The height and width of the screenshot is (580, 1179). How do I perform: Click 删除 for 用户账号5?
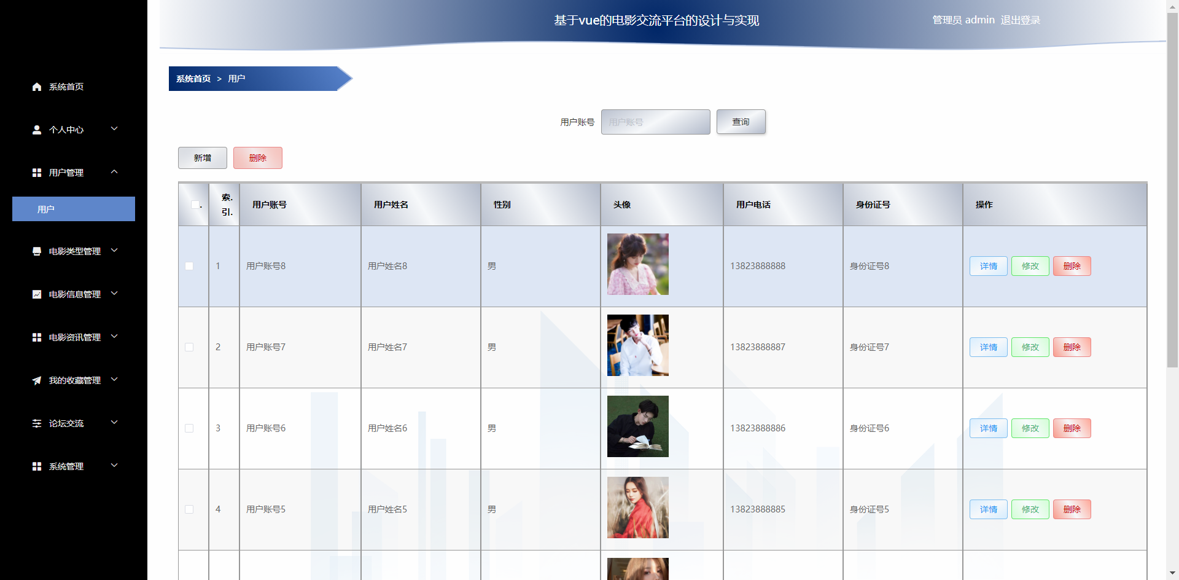(x=1072, y=509)
